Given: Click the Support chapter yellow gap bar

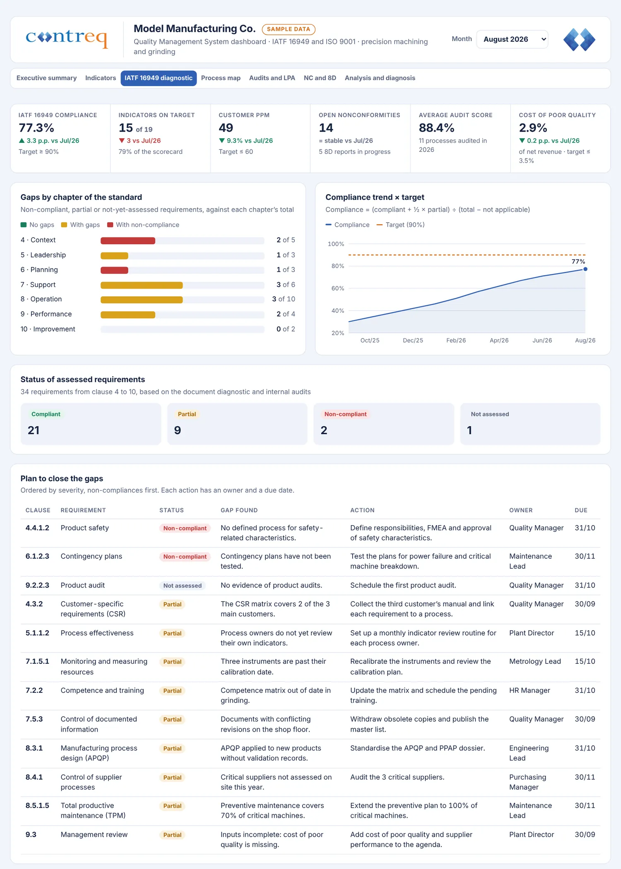Looking at the screenshot, I should tap(142, 285).
